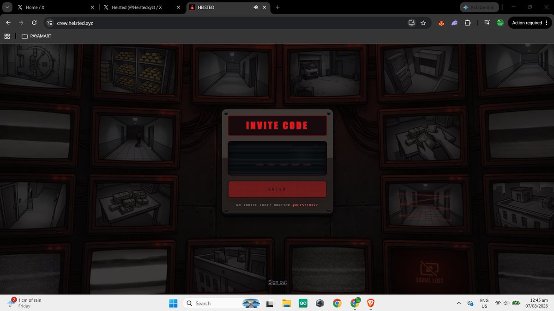This screenshot has height=311, width=554.
Task: Open the fox extension icon
Action: click(442, 23)
